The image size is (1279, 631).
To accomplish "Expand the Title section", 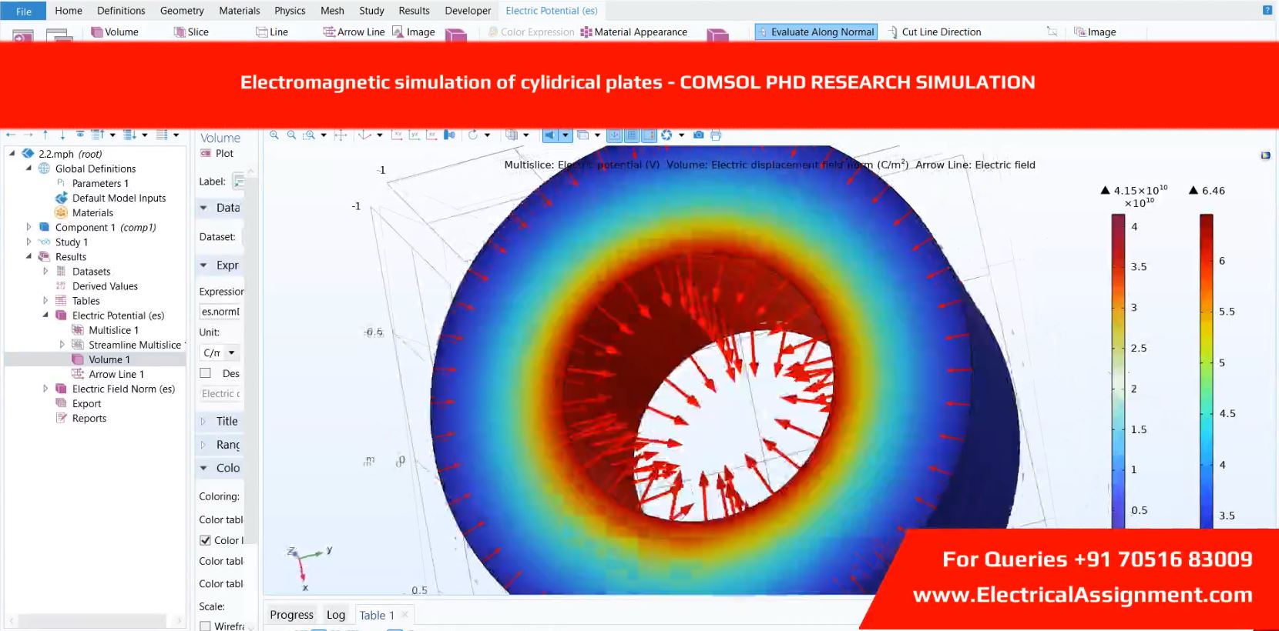I will pyautogui.click(x=203, y=422).
